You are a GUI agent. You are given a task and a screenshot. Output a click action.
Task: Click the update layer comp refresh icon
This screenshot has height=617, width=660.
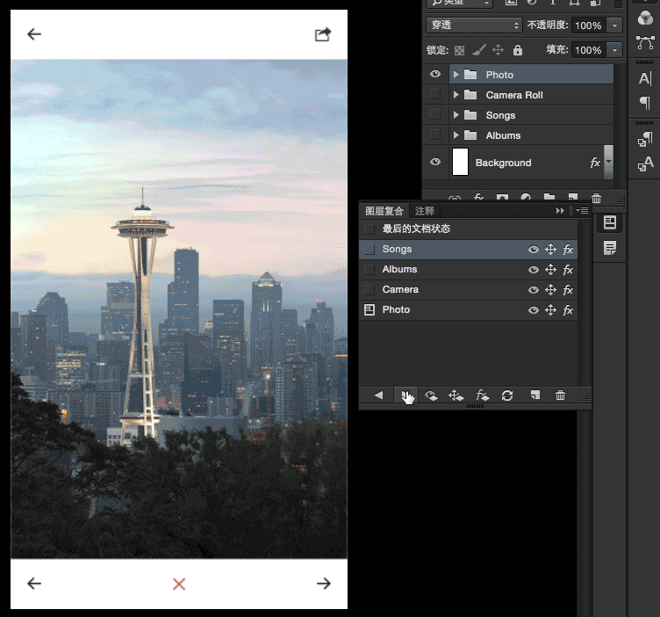pyautogui.click(x=507, y=396)
